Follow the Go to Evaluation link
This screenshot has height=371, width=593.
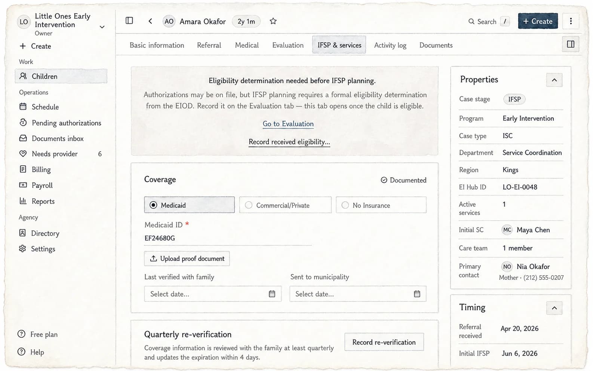(288, 124)
